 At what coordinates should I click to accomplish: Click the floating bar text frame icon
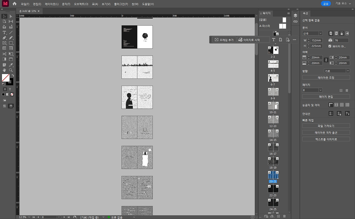[273, 40]
